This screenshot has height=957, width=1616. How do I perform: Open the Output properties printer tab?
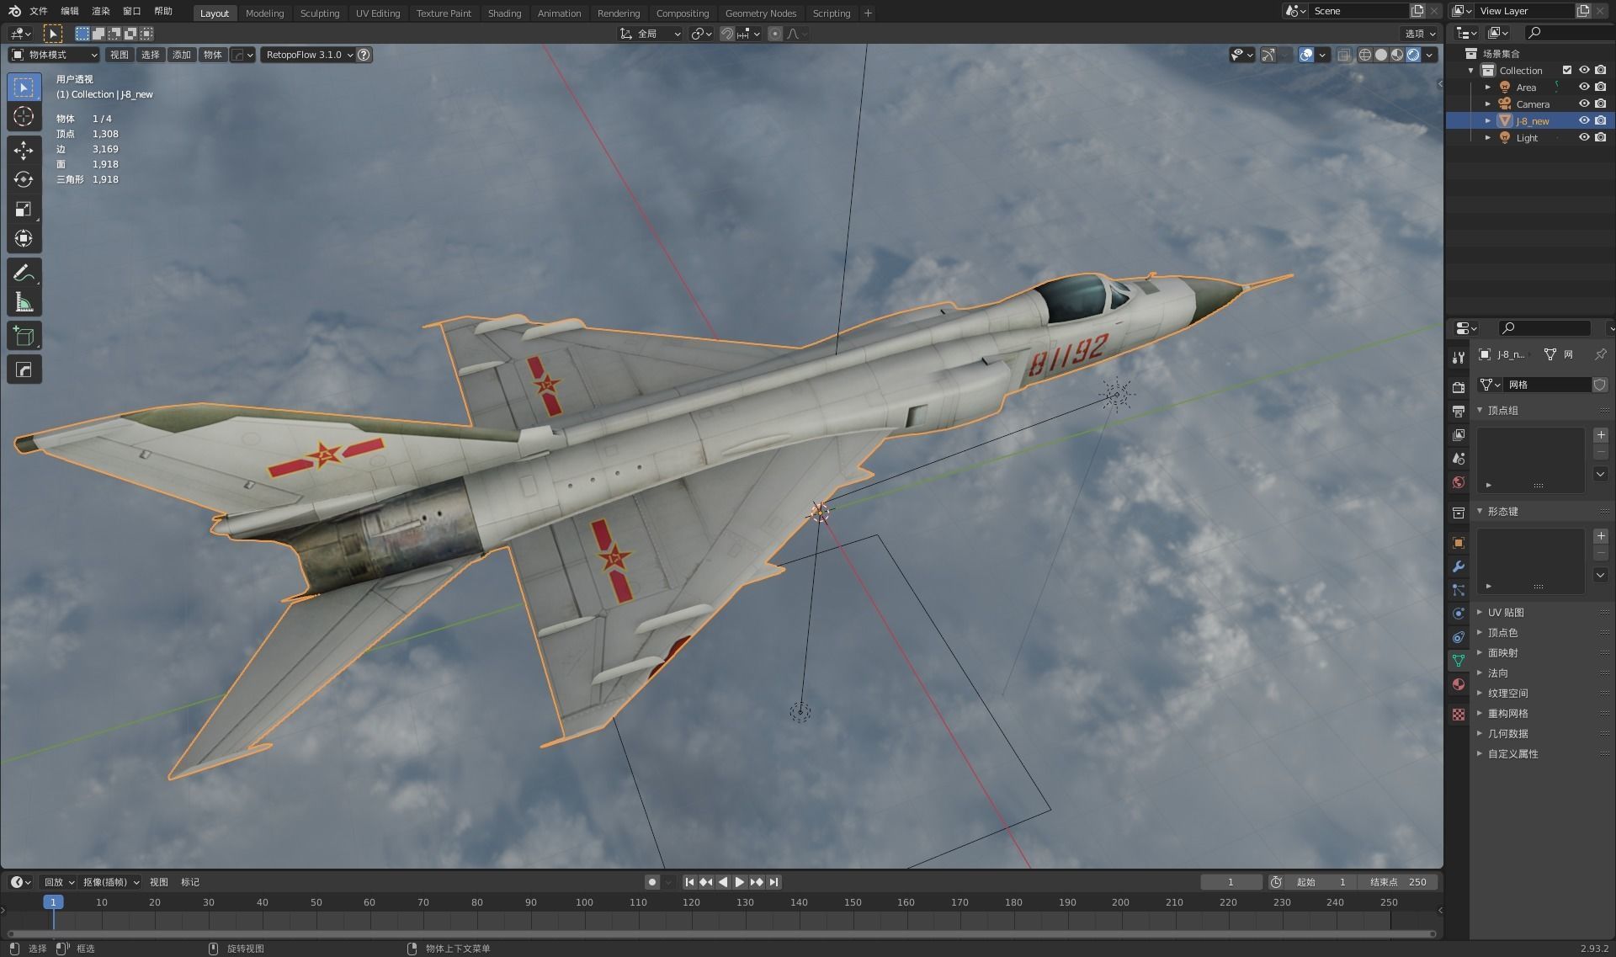click(x=1459, y=411)
